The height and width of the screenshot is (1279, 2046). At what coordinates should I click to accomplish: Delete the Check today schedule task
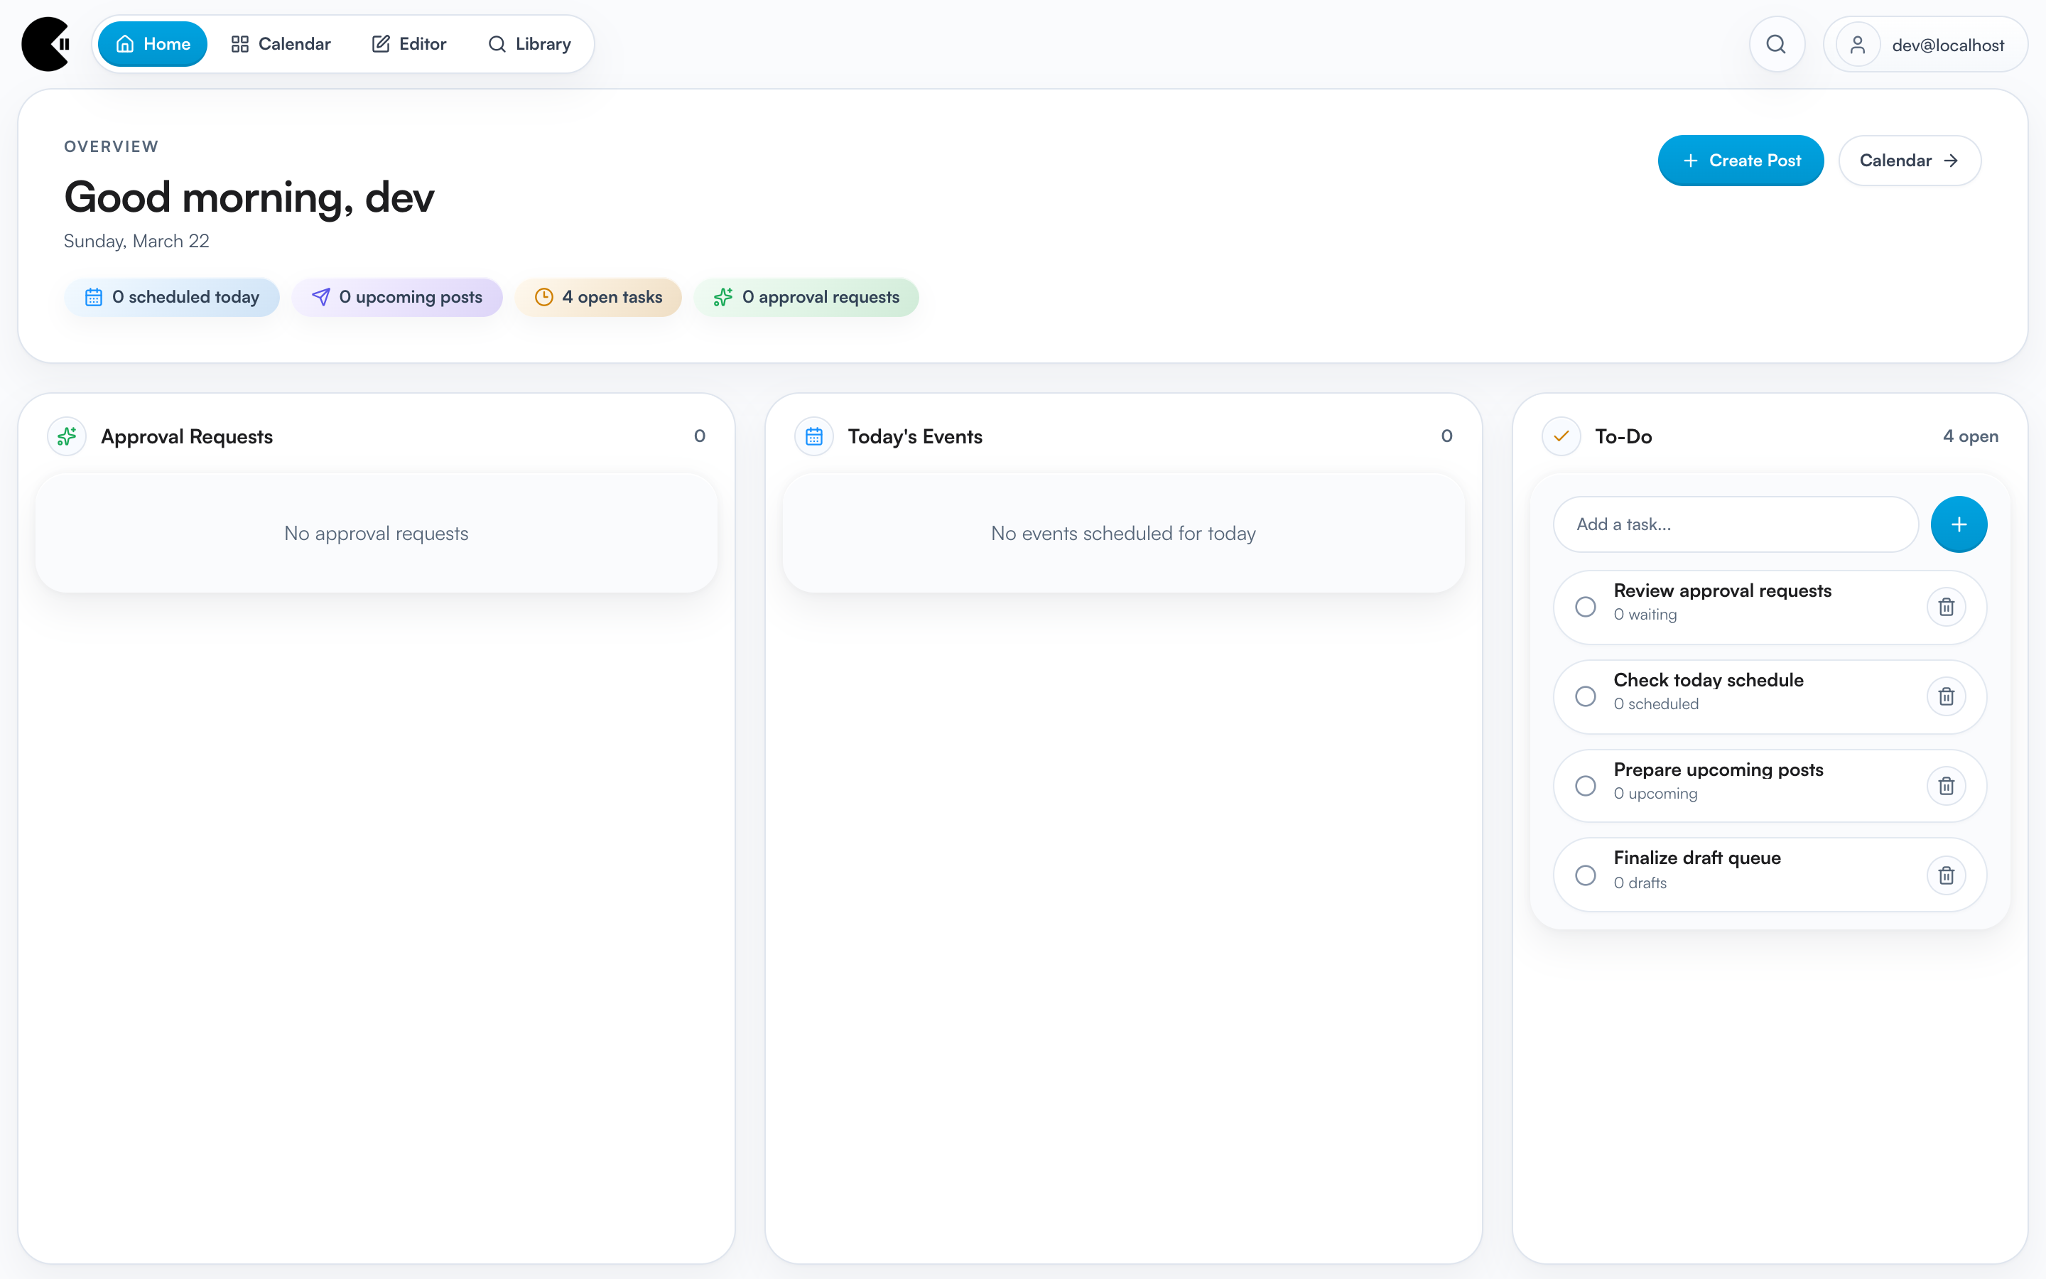click(x=1945, y=696)
